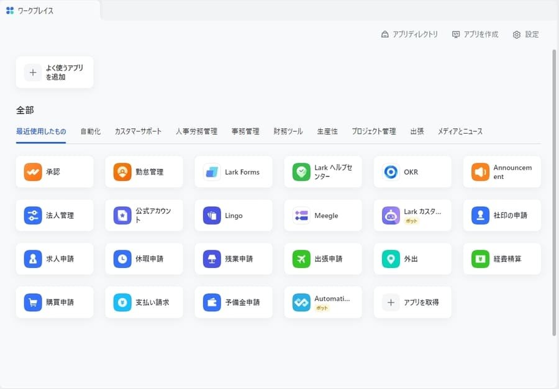Screen dimensions: 559x389
Task: Select the メディアとニュース tab
Action: [x=460, y=132]
